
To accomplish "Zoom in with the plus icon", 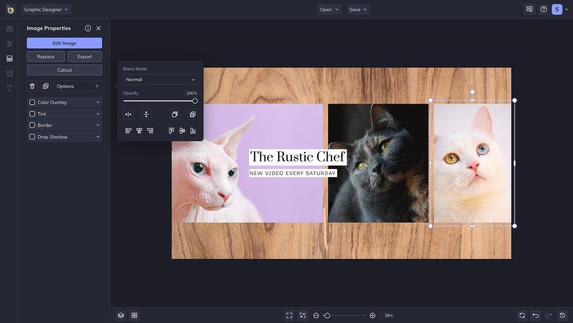I will [372, 315].
